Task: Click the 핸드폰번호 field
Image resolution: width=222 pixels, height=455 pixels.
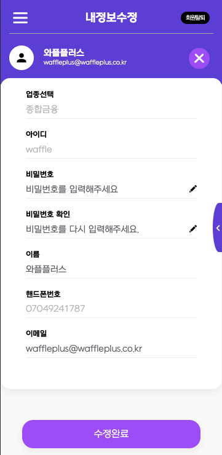Action: click(111, 309)
